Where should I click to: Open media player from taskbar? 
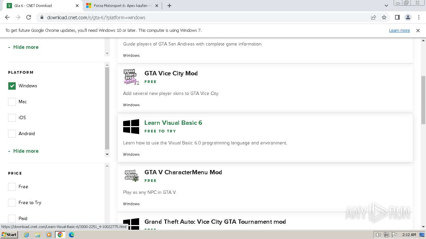(49, 235)
